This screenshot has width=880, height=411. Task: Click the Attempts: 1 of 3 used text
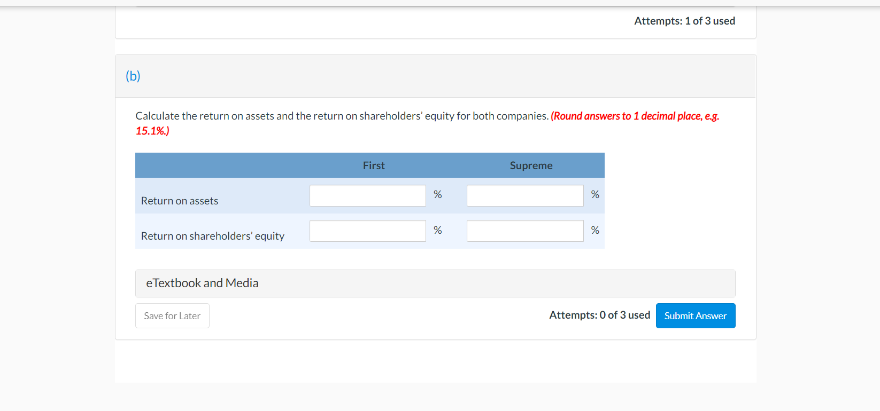684,21
